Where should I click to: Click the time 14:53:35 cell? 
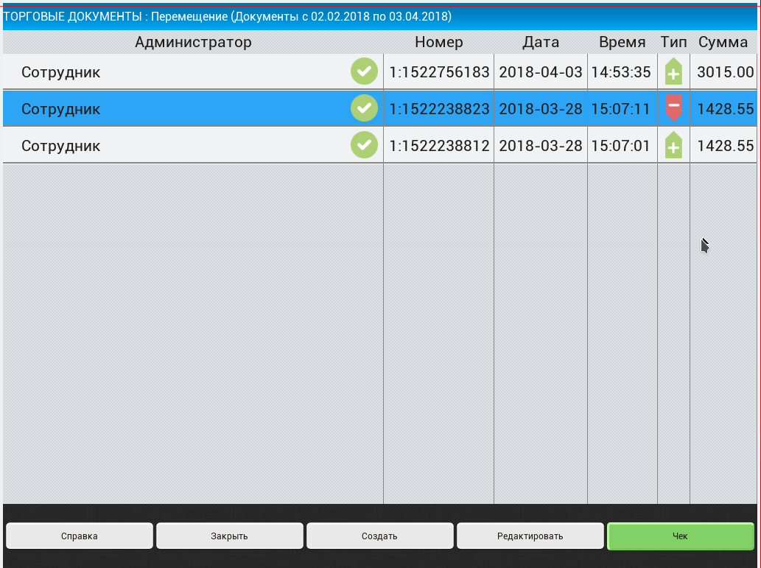click(x=621, y=72)
